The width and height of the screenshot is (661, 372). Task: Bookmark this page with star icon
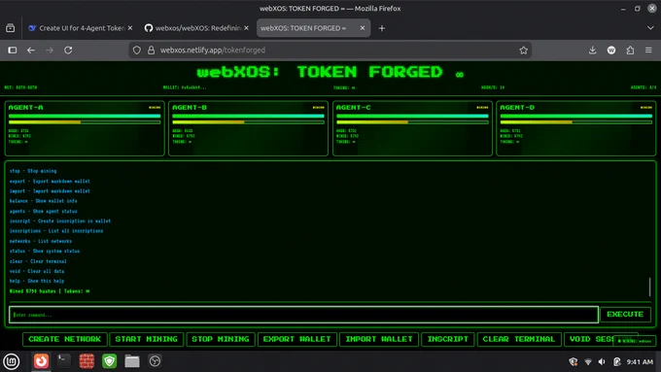(524, 51)
